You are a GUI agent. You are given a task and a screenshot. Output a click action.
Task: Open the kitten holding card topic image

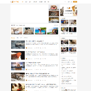click(17, 31)
